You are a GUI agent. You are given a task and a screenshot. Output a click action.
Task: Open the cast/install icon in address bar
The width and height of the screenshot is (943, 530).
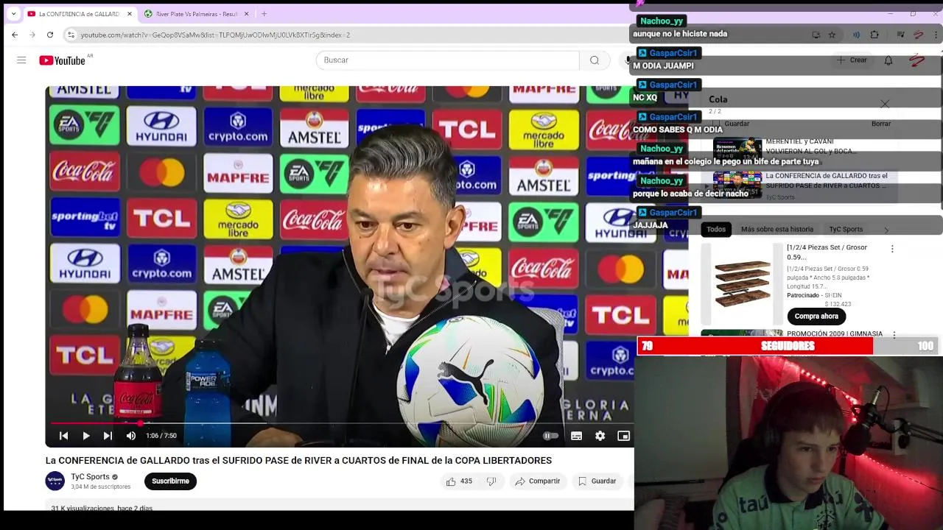[x=816, y=35]
